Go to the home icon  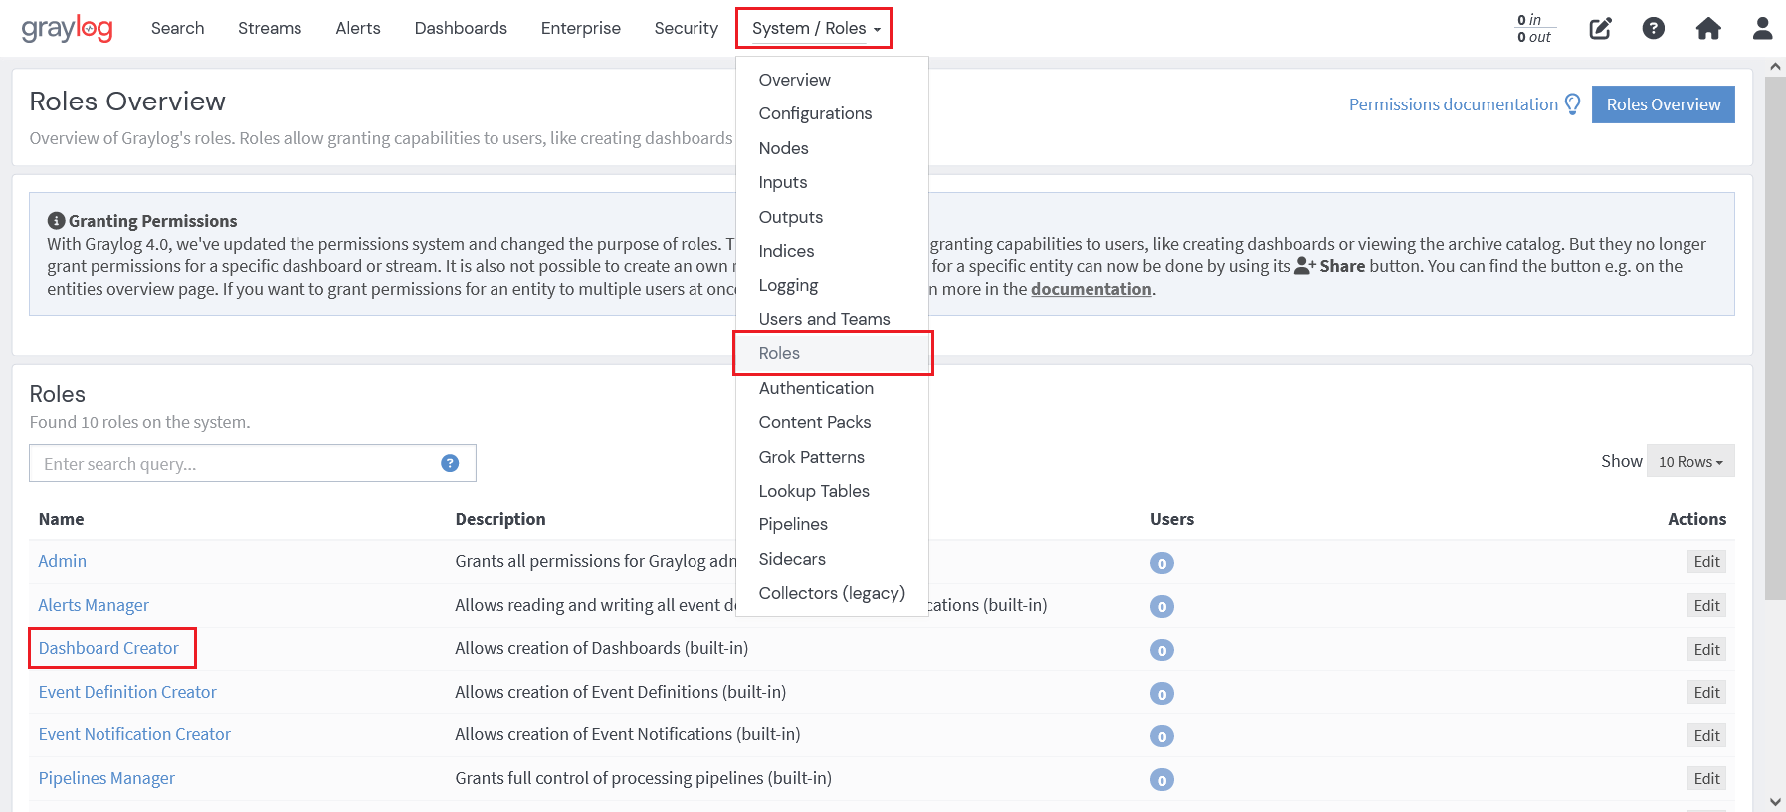point(1708,28)
